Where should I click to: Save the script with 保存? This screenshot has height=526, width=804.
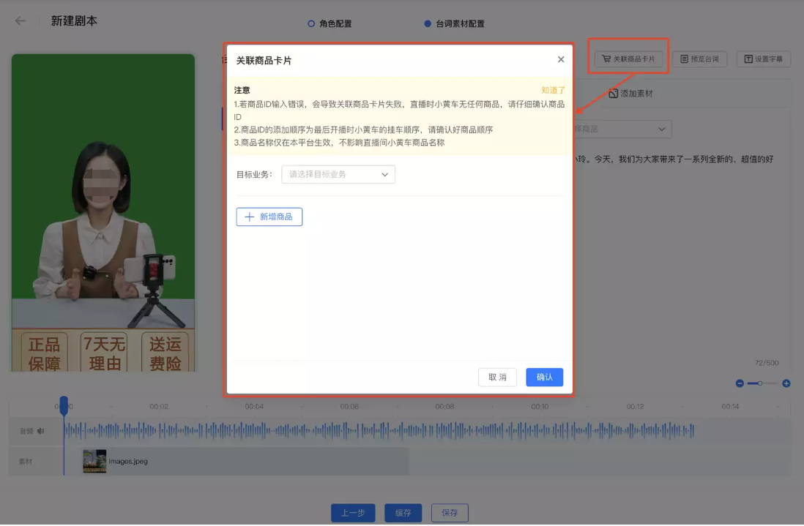[x=450, y=513]
